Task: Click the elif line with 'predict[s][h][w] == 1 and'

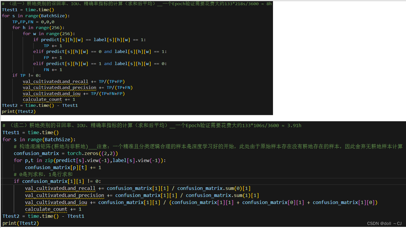Action: point(100,64)
